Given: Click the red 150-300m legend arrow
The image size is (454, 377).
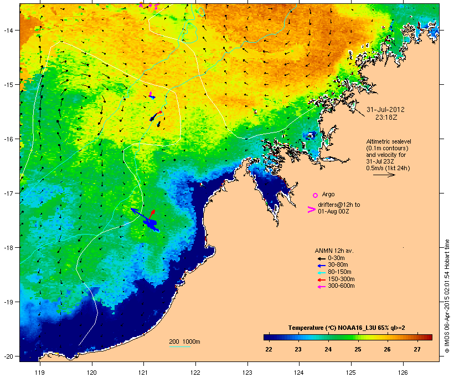Looking at the screenshot, I should pyautogui.click(x=321, y=280).
